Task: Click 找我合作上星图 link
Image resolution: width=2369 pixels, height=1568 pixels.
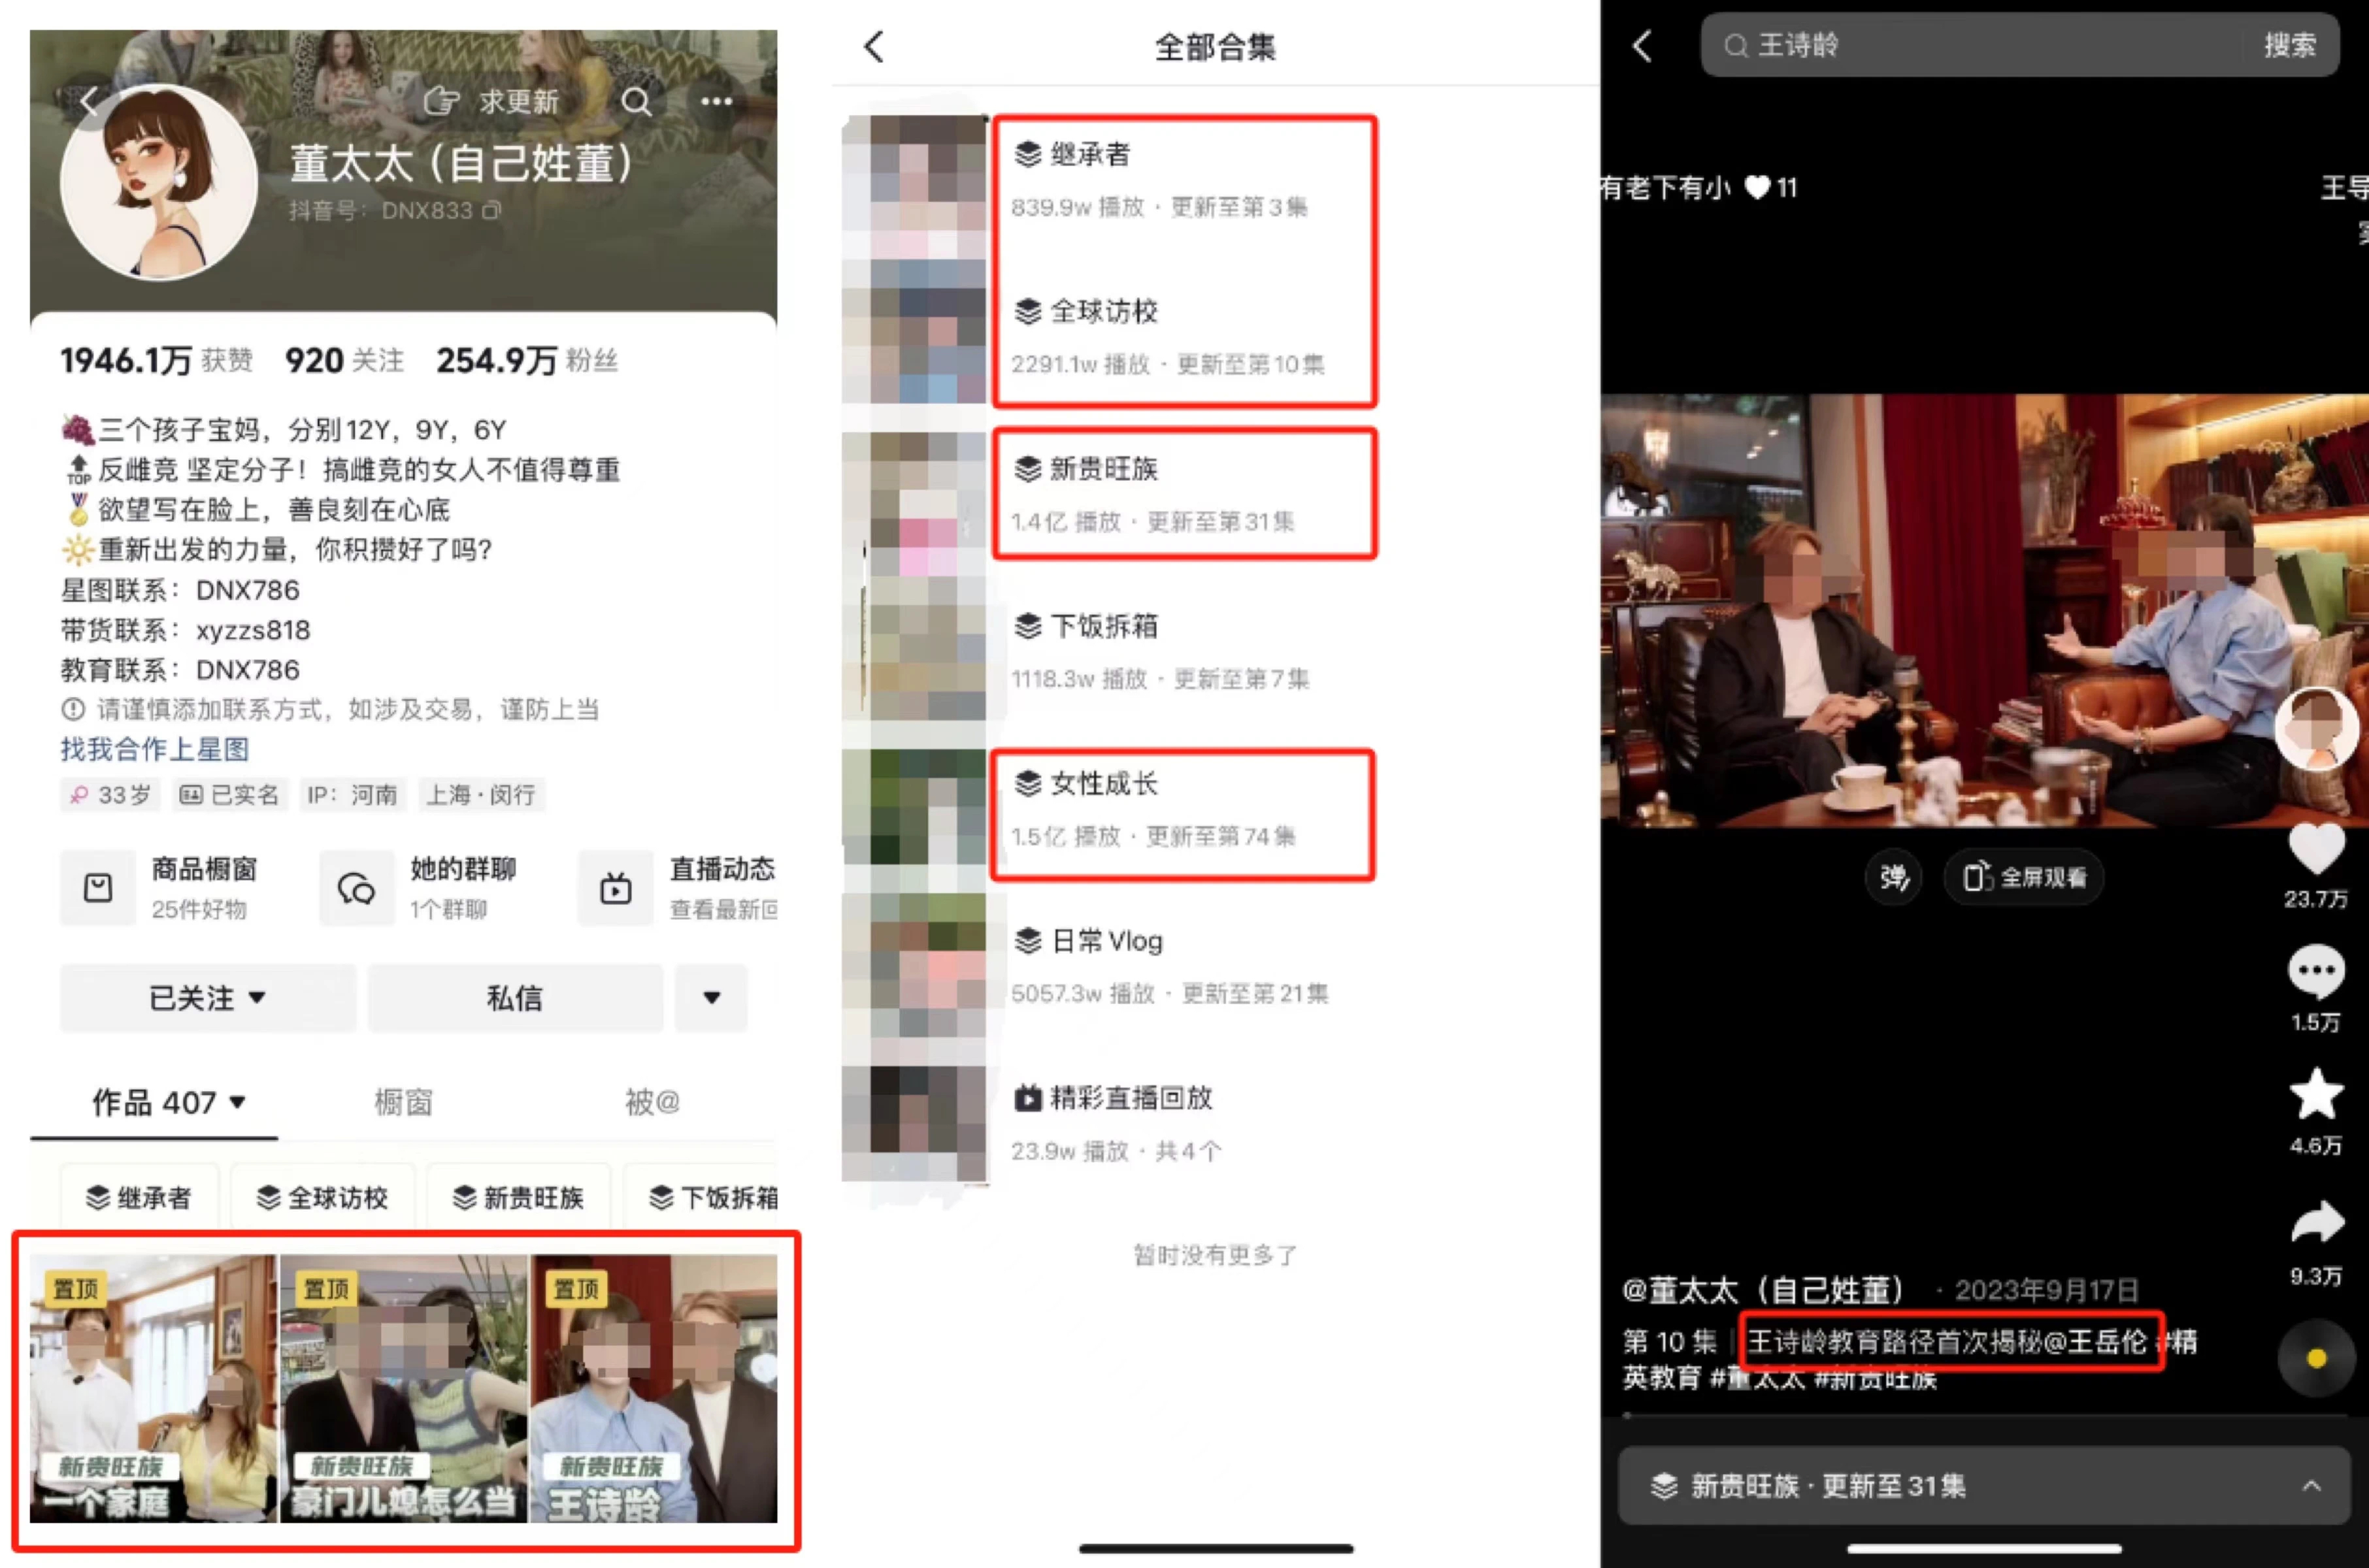Action: click(155, 749)
